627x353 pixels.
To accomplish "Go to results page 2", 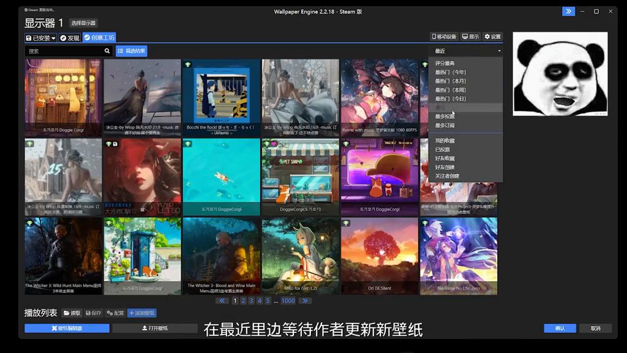I will (243, 300).
